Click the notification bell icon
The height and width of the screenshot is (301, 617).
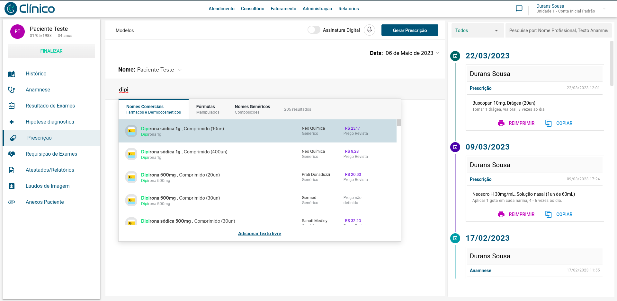tap(369, 30)
